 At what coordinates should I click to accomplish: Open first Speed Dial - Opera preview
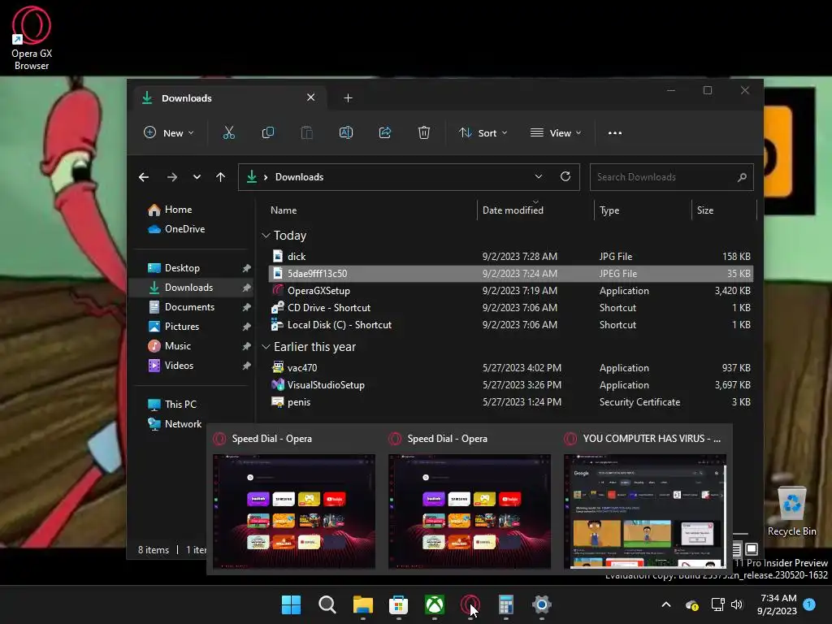coord(293,510)
